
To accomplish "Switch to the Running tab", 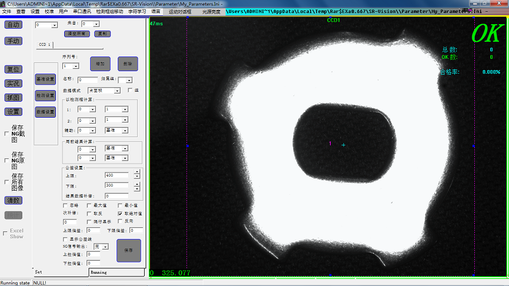I will [x=98, y=272].
